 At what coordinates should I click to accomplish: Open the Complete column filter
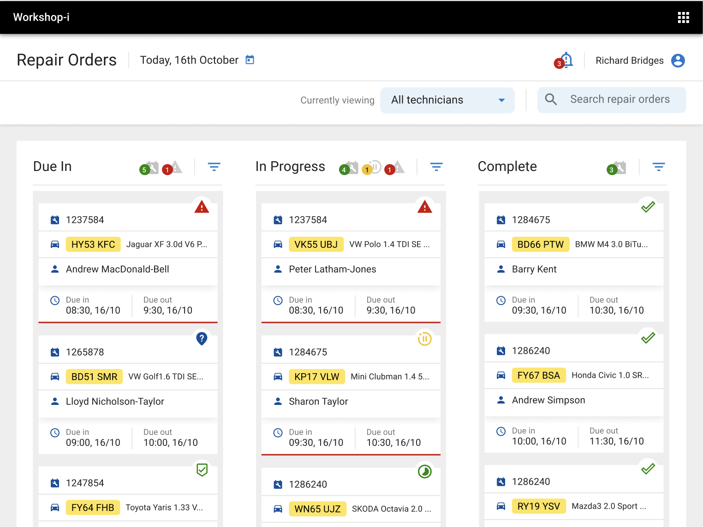point(659,167)
